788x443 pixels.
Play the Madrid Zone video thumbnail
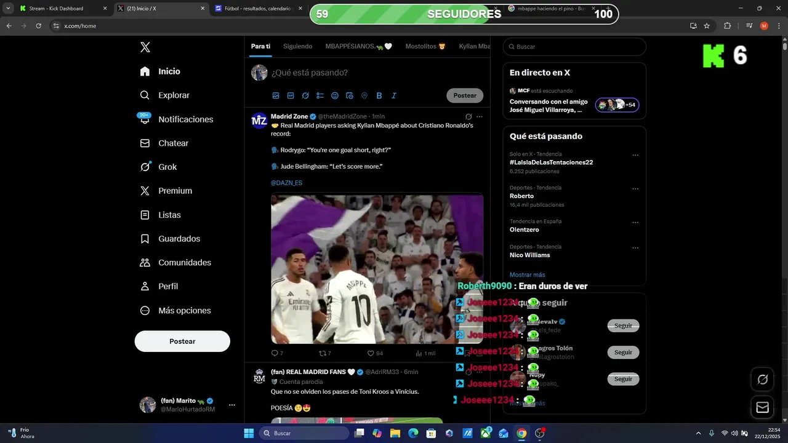coord(377,269)
